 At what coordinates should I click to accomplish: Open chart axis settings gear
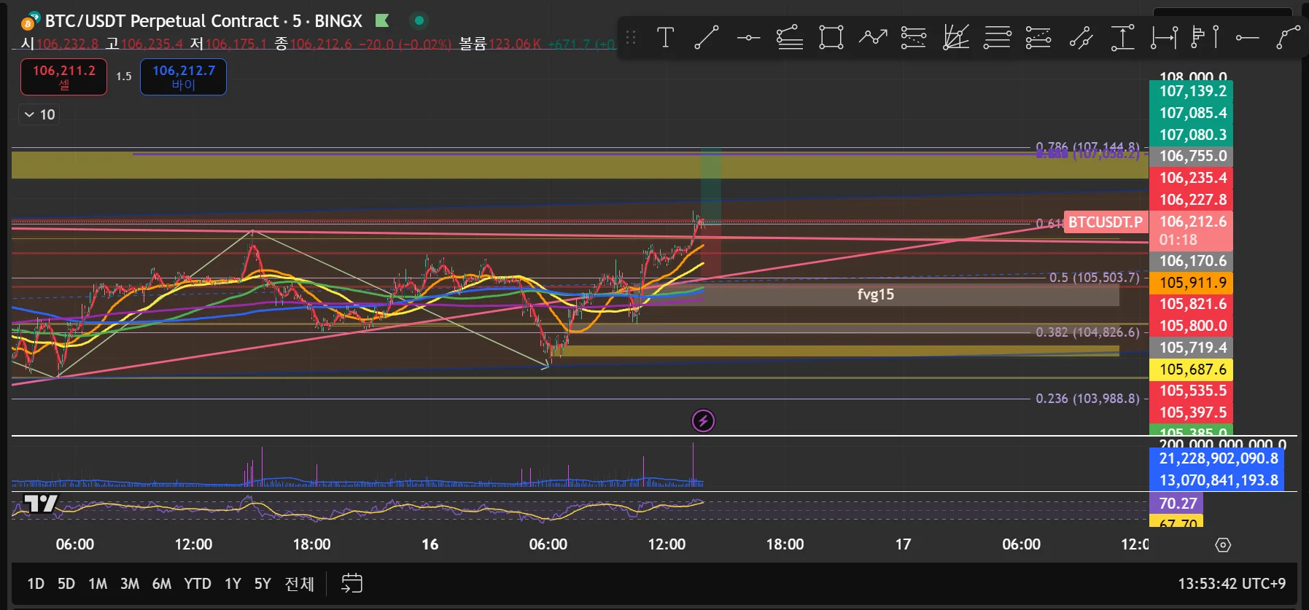tap(1223, 545)
